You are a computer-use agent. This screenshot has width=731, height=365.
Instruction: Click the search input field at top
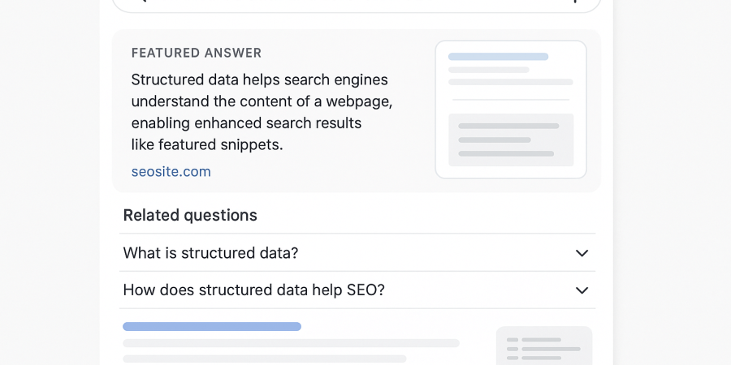(x=356, y=3)
